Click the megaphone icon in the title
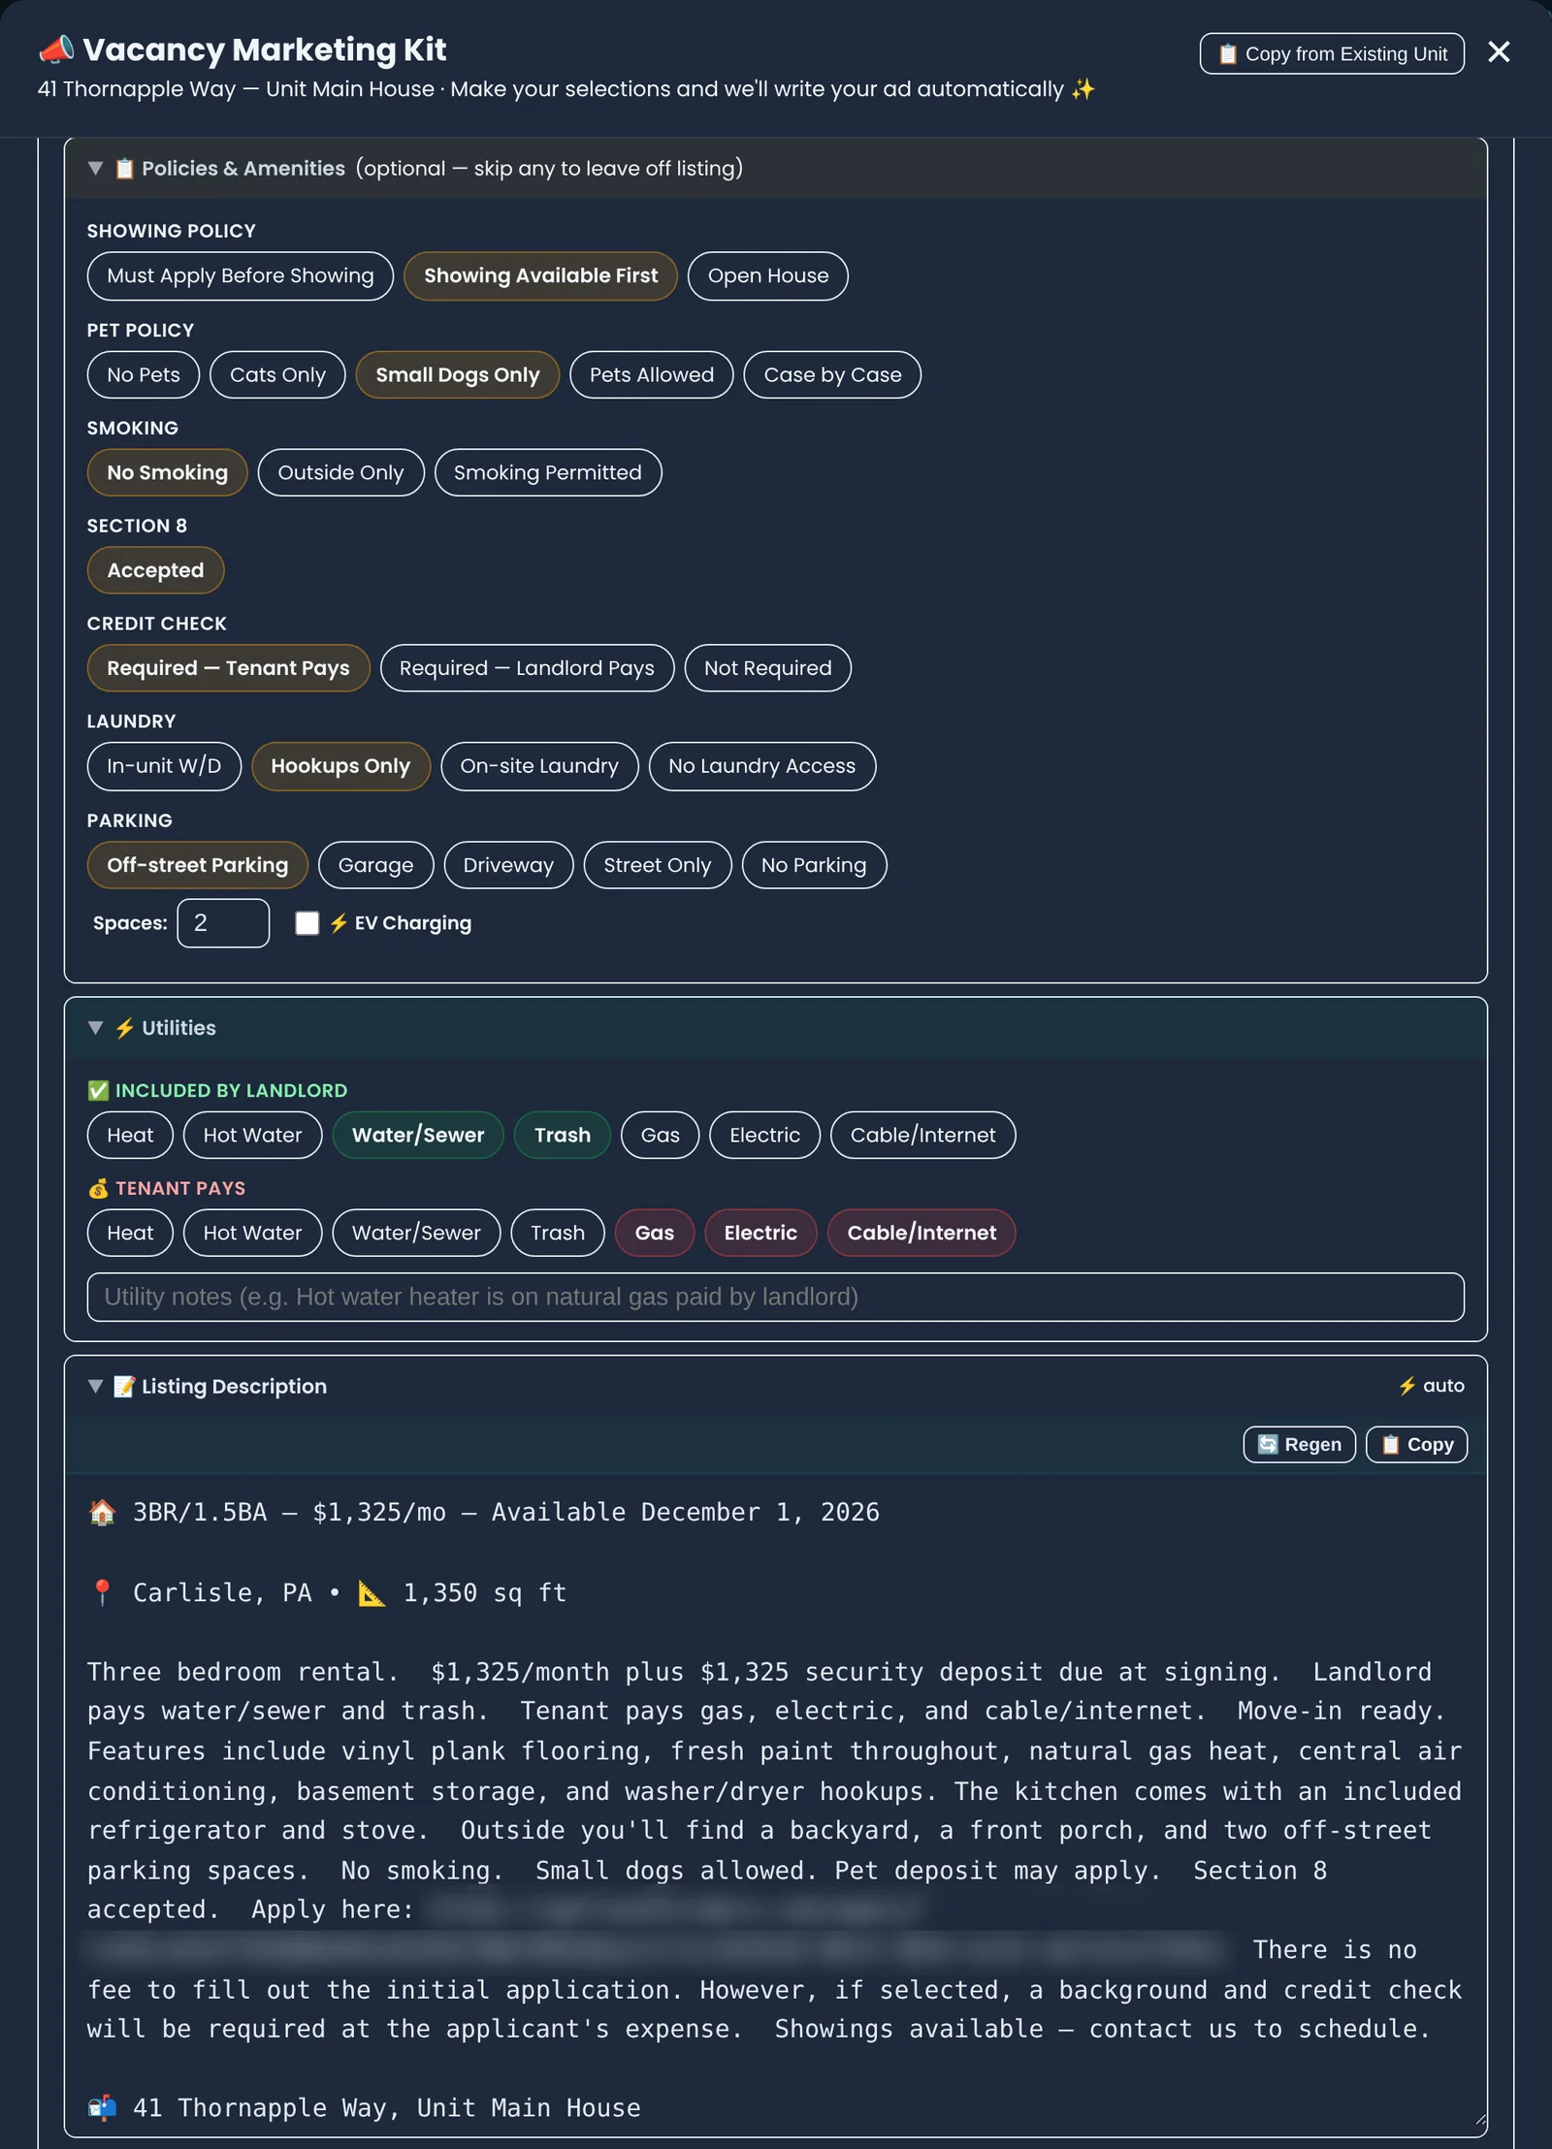1552x2149 pixels. coord(55,49)
